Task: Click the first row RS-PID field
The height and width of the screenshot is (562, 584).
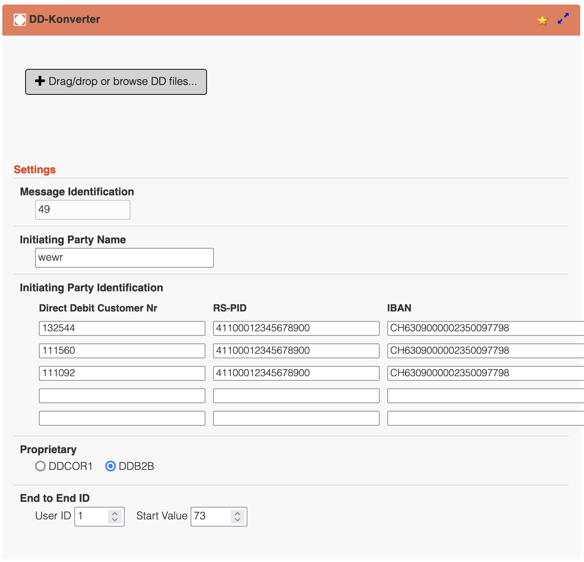Action: click(x=296, y=328)
